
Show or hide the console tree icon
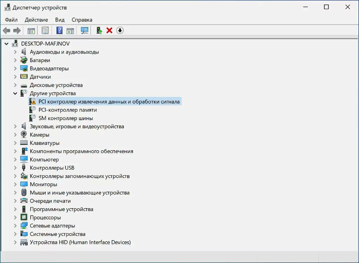click(x=31, y=30)
